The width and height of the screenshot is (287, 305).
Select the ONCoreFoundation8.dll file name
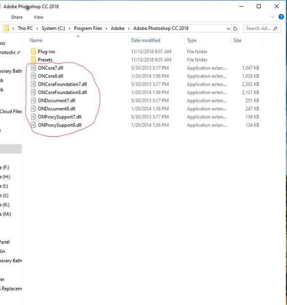[x=63, y=92]
